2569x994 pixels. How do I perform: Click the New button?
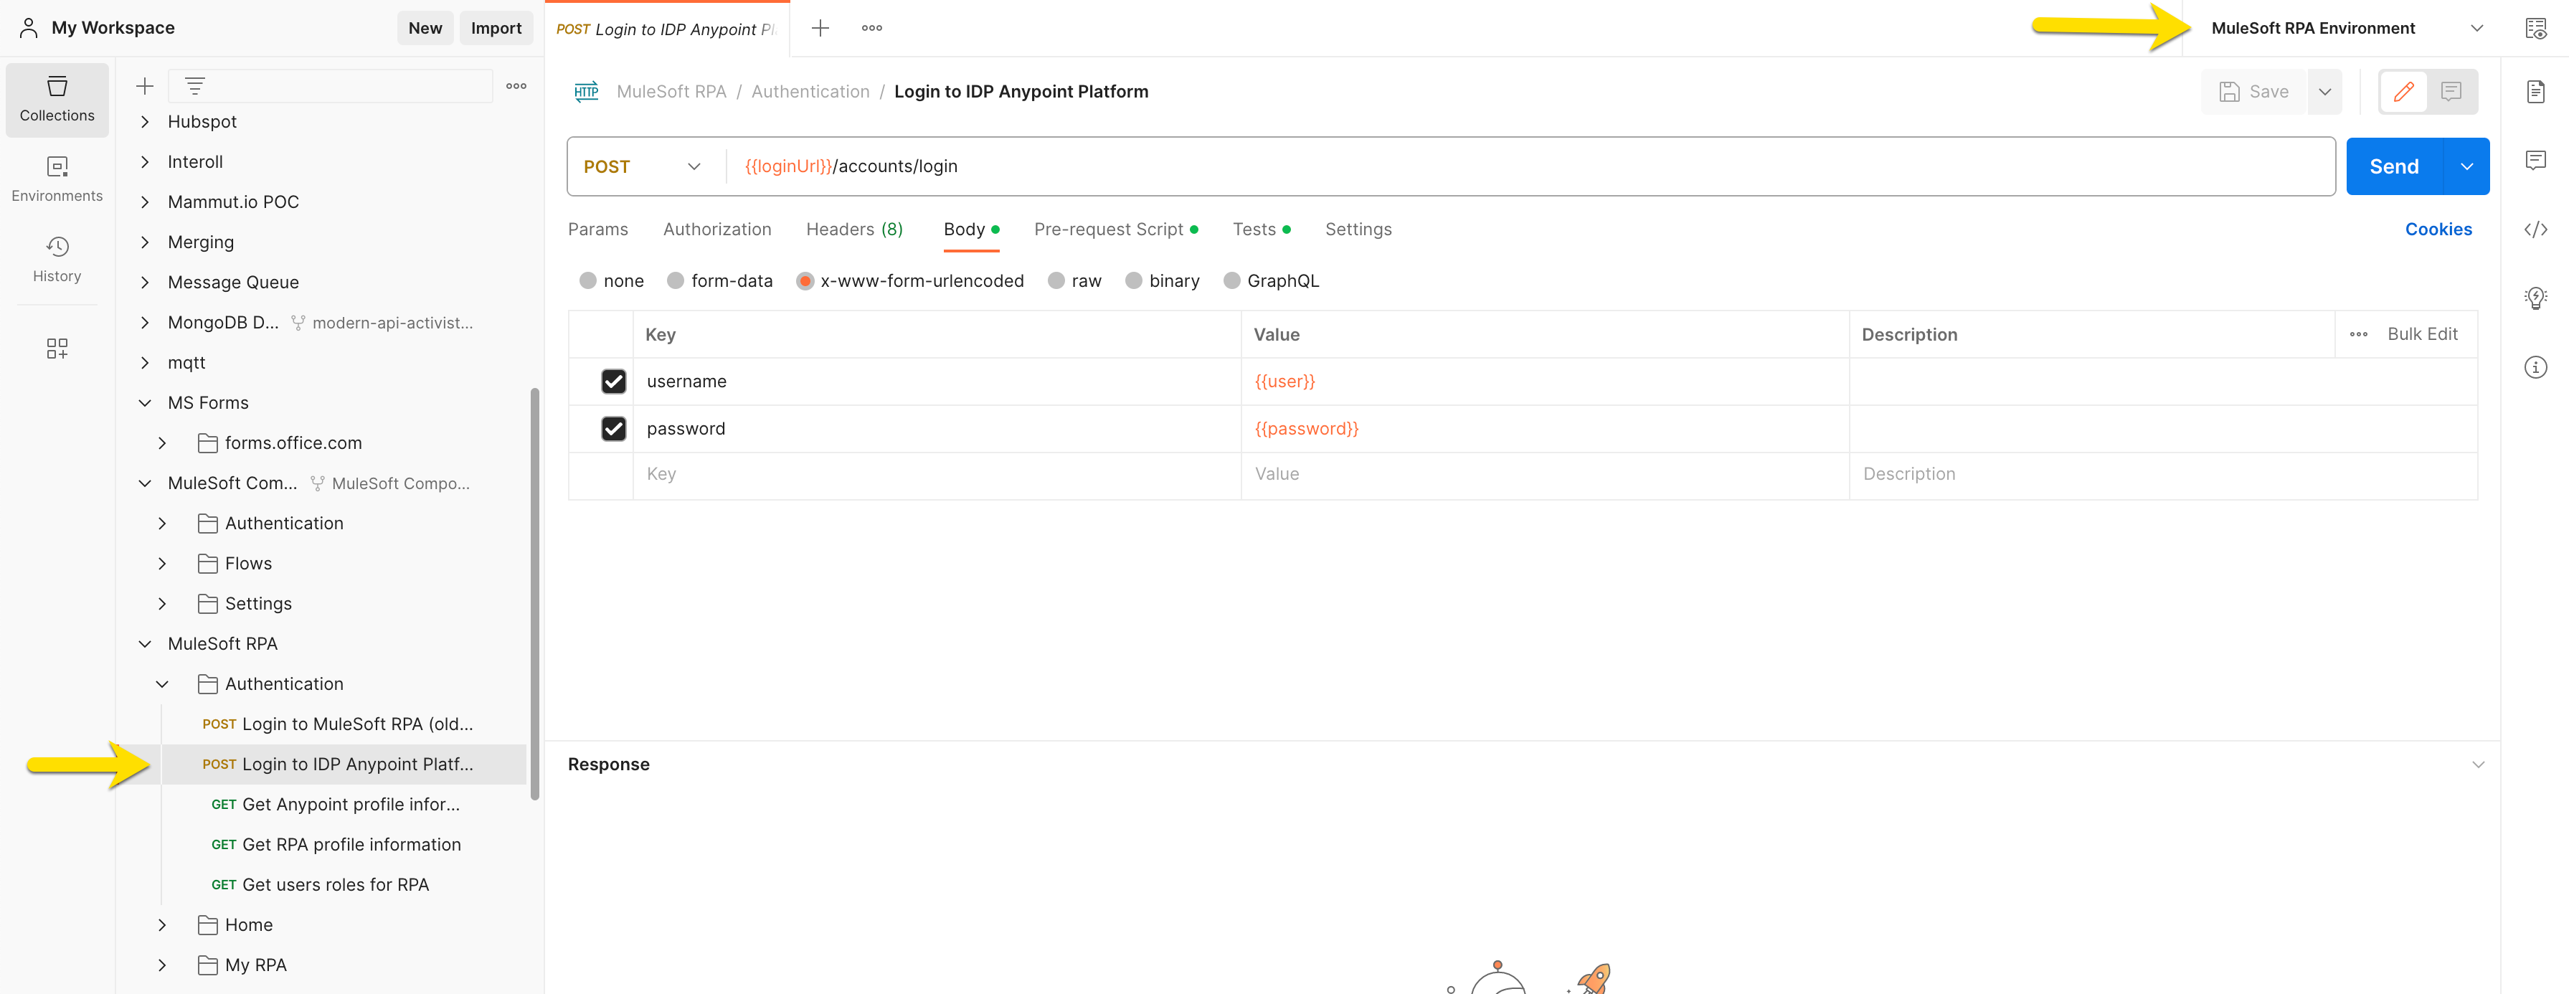tap(425, 28)
